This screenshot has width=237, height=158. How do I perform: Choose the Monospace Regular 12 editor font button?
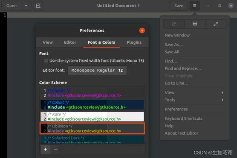pyautogui.click(x=97, y=71)
